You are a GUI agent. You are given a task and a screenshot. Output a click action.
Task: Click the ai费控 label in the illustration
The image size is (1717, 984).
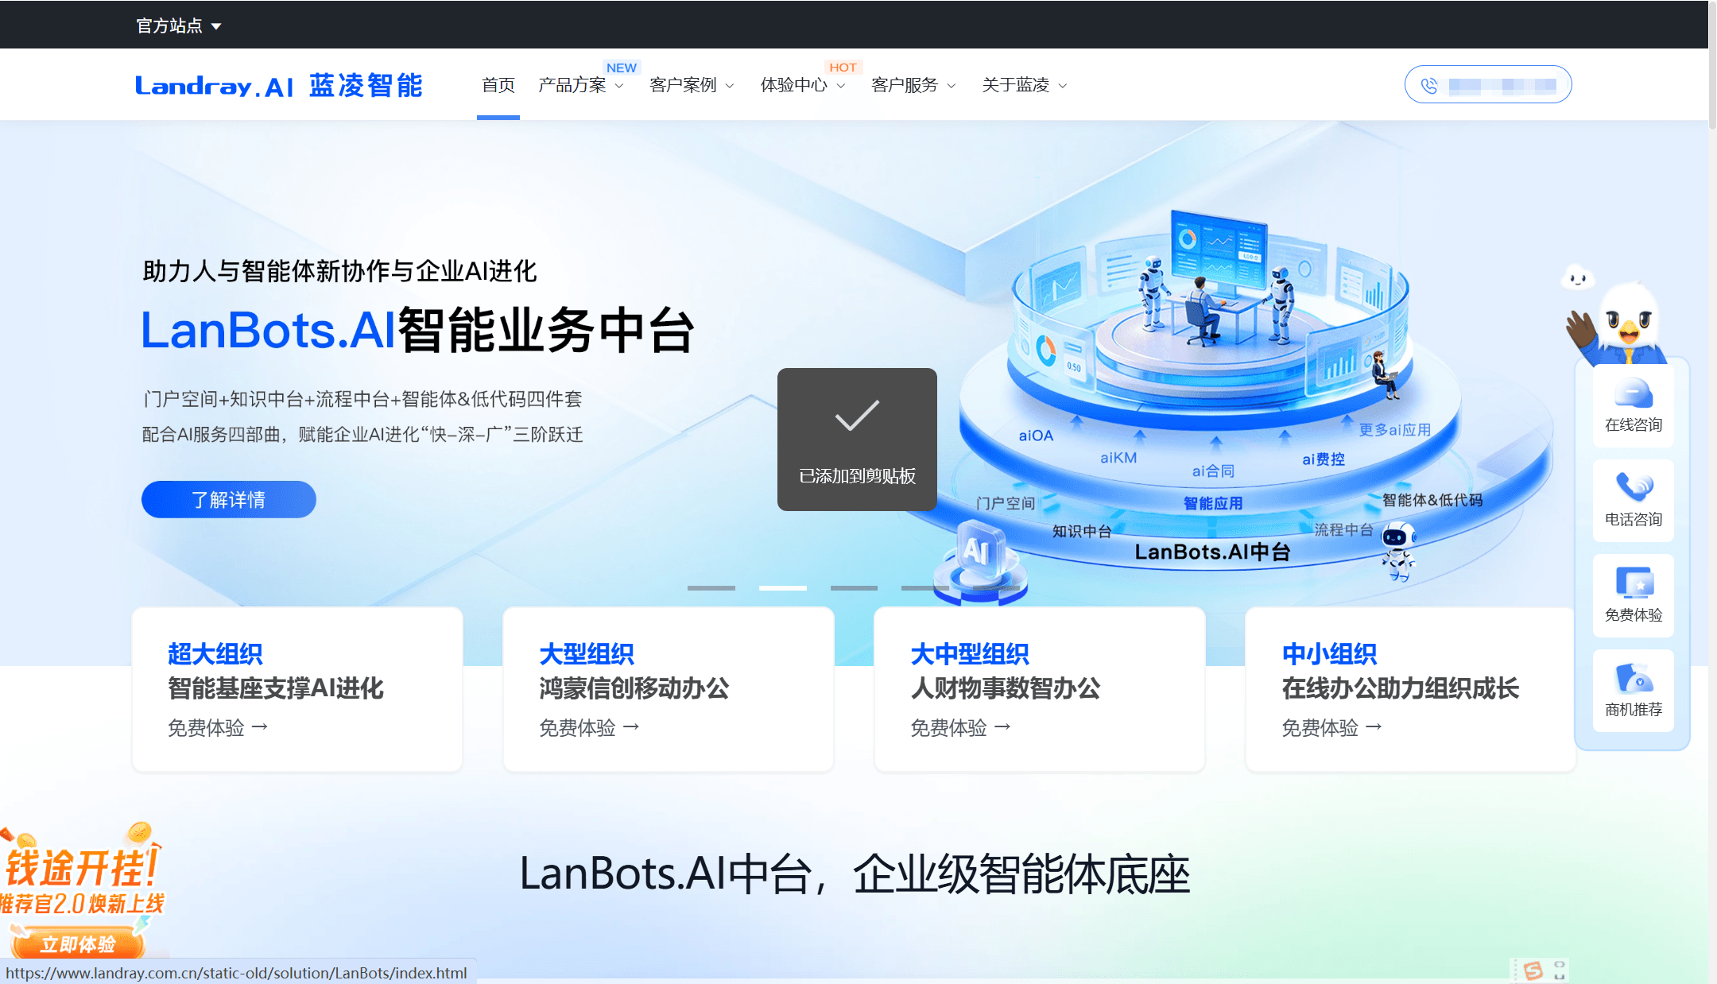click(x=1324, y=459)
